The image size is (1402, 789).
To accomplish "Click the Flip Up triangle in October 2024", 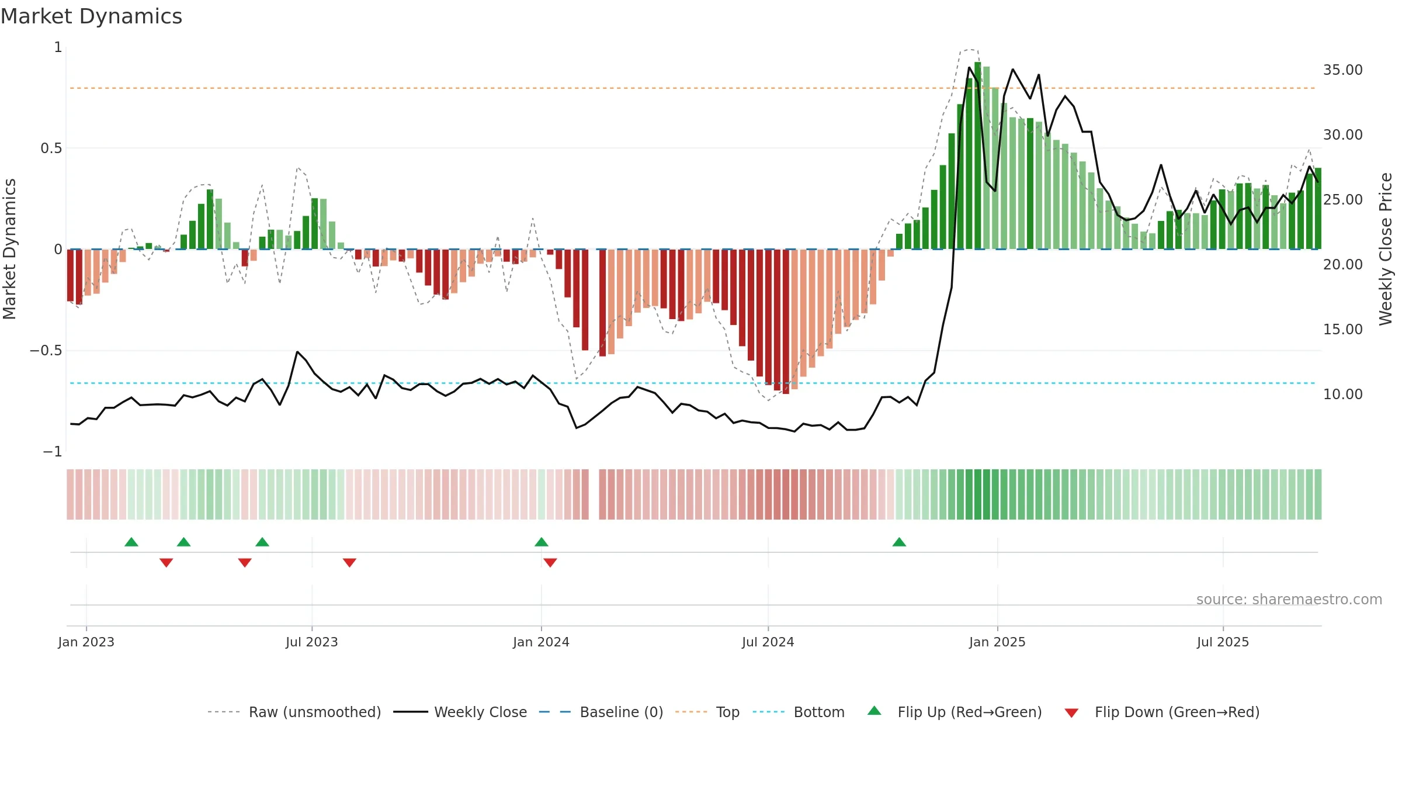I will pyautogui.click(x=899, y=542).
